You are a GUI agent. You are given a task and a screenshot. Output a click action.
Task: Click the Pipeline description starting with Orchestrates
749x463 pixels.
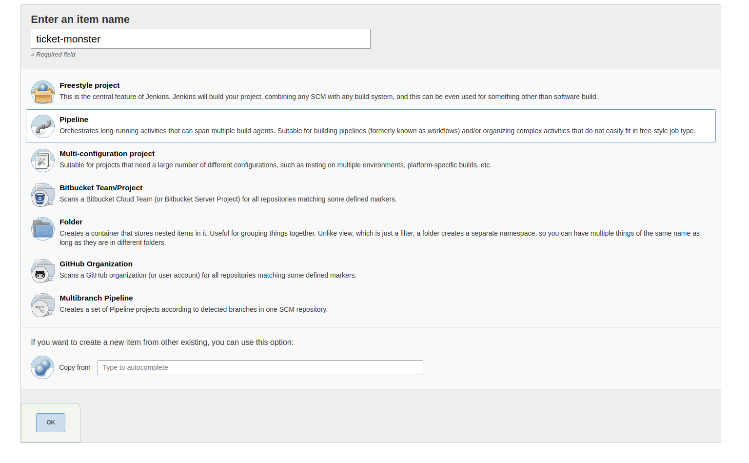[377, 131]
